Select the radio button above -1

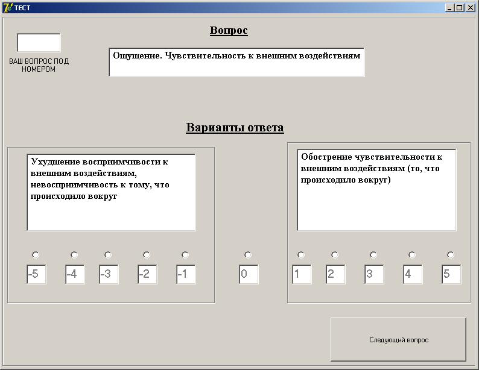185,255
